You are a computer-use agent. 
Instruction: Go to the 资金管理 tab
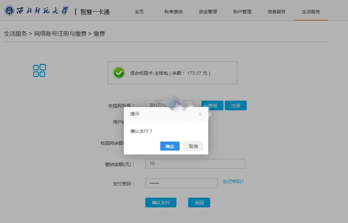[208, 12]
